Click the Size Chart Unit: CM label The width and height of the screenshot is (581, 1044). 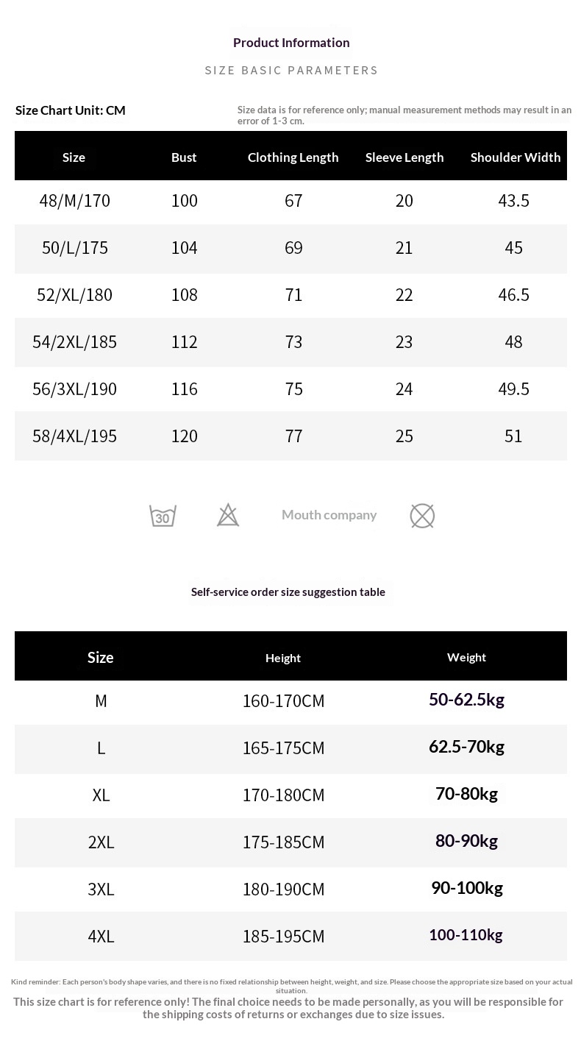point(71,110)
